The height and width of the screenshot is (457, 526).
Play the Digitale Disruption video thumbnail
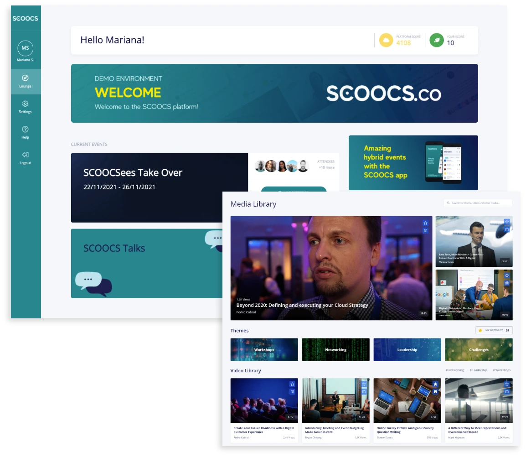point(474,295)
